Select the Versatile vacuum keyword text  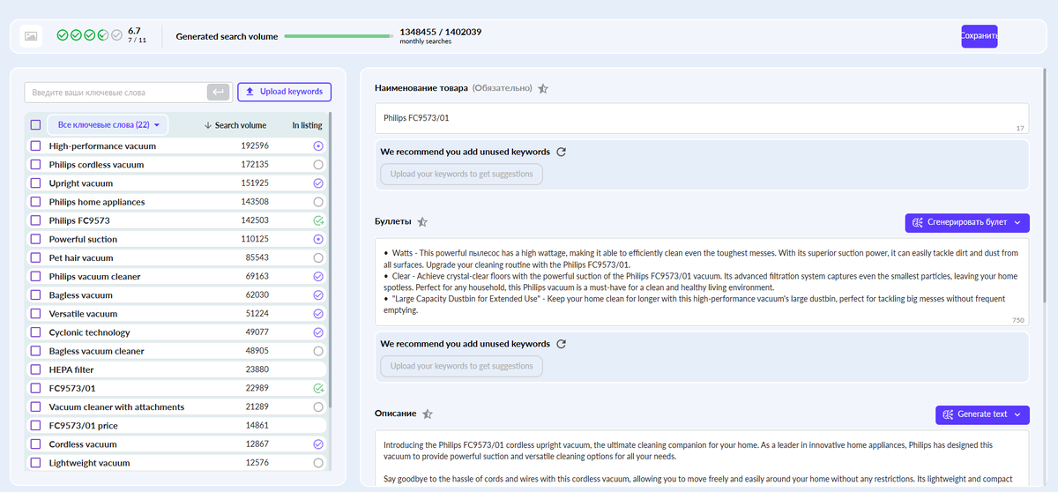click(x=84, y=314)
